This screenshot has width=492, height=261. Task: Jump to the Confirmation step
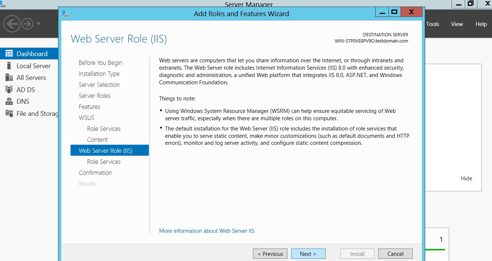point(95,173)
